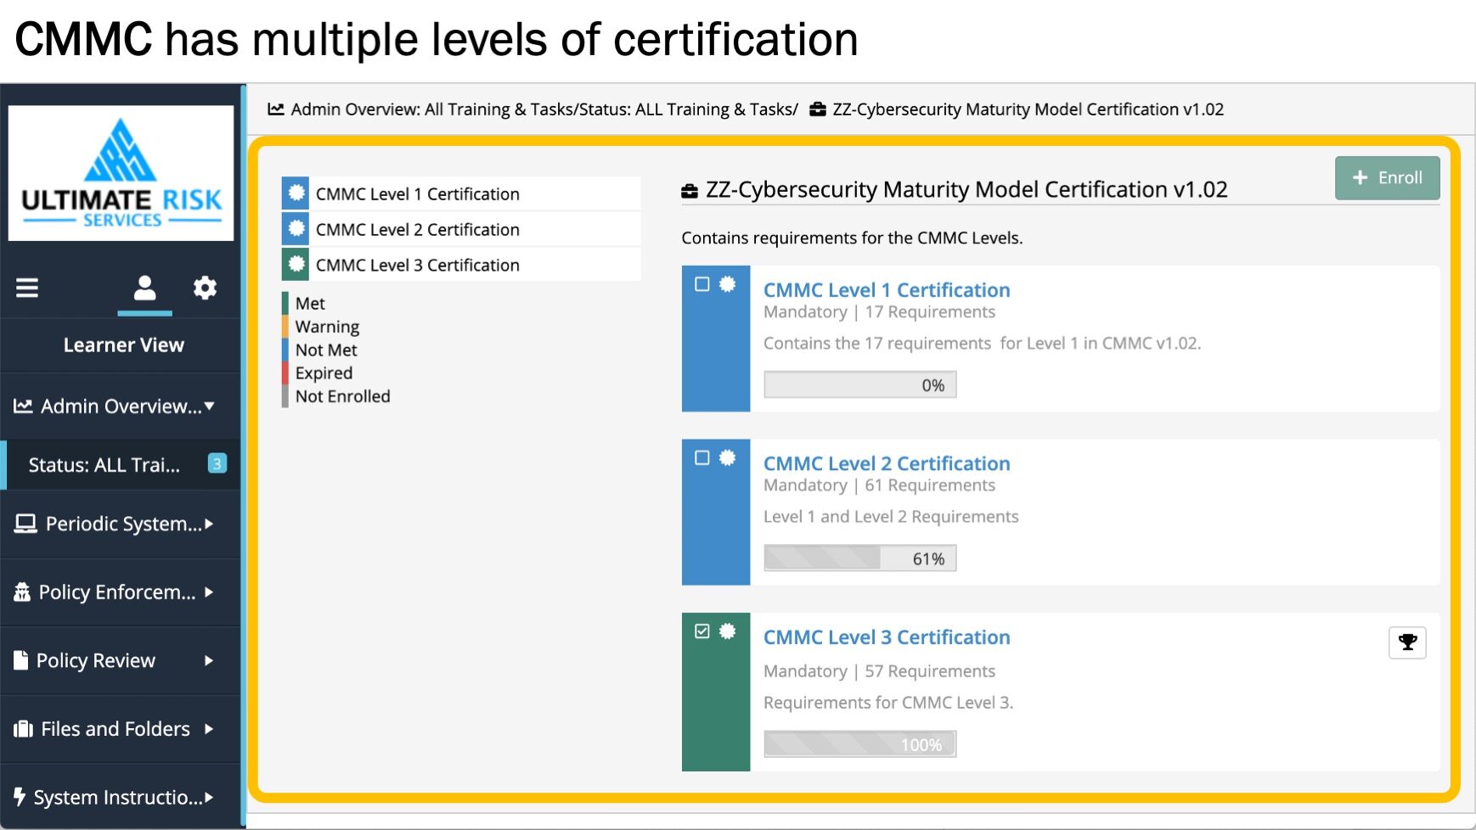The height and width of the screenshot is (830, 1476).
Task: Click the green Met legend color
Action: click(x=285, y=303)
